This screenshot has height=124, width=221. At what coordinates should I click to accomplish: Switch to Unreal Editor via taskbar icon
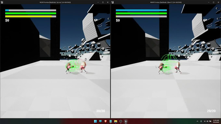(126, 121)
